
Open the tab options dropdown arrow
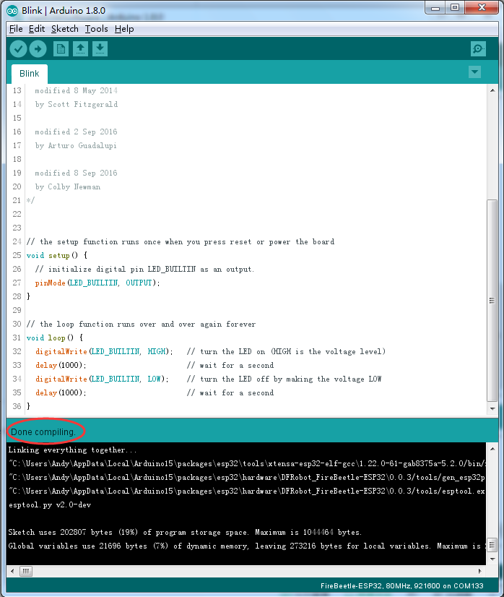[474, 72]
